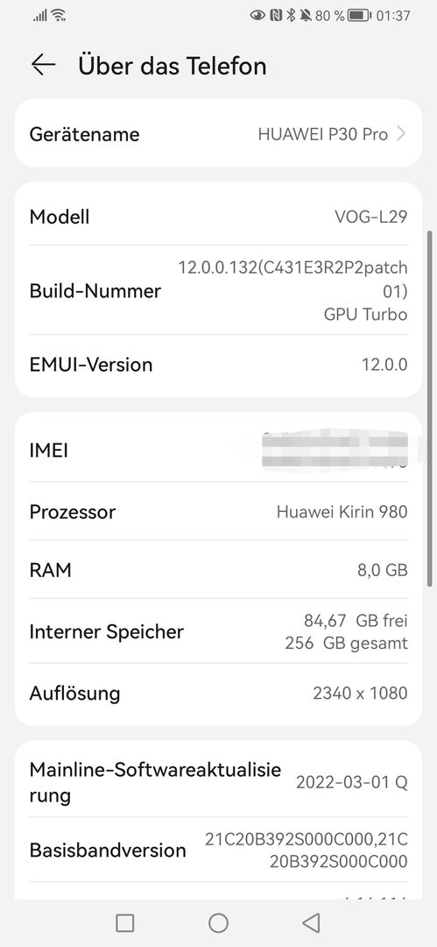
Task: Tap the circle home navigation button
Action: (x=218, y=922)
